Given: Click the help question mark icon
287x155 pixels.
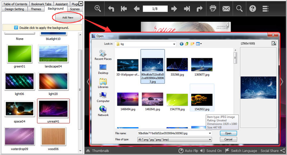Looking at the screenshot, I should pyautogui.click(x=252, y=8).
